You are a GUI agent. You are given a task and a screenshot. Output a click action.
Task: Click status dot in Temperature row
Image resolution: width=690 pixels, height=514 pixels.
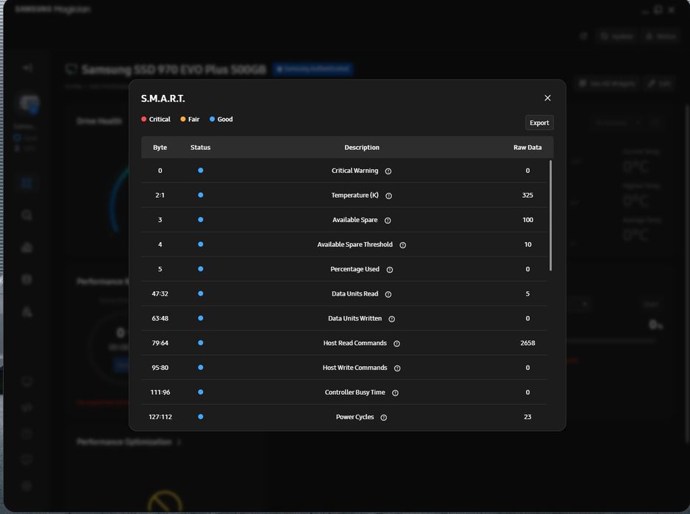coord(201,195)
